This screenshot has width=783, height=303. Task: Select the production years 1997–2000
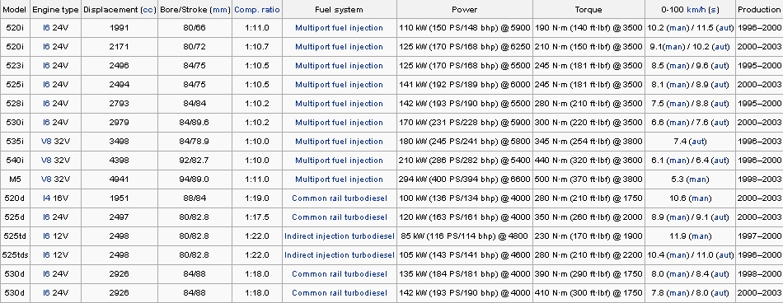click(759, 236)
